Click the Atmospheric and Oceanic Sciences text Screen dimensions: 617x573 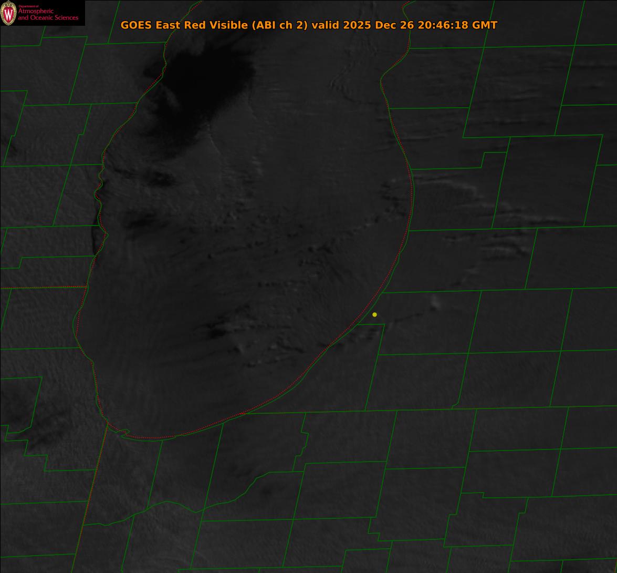click(48, 14)
